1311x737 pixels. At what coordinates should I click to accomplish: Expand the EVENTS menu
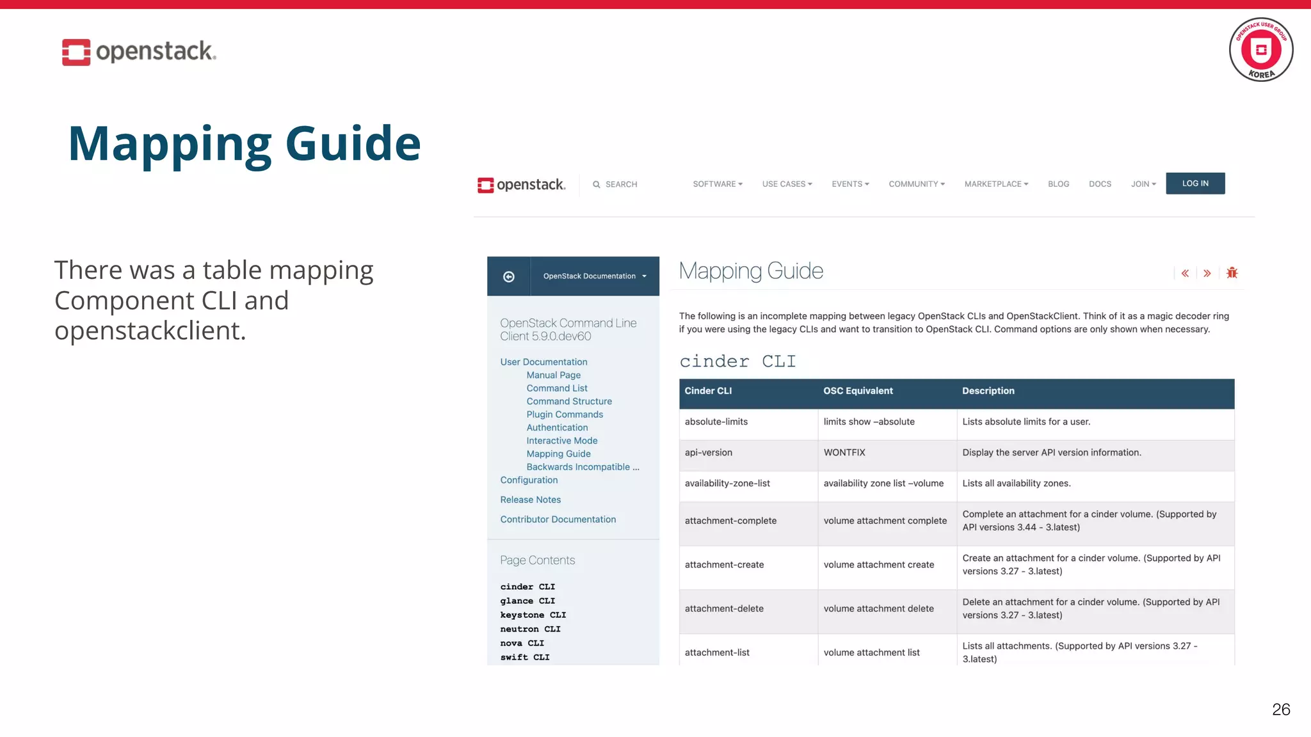850,184
